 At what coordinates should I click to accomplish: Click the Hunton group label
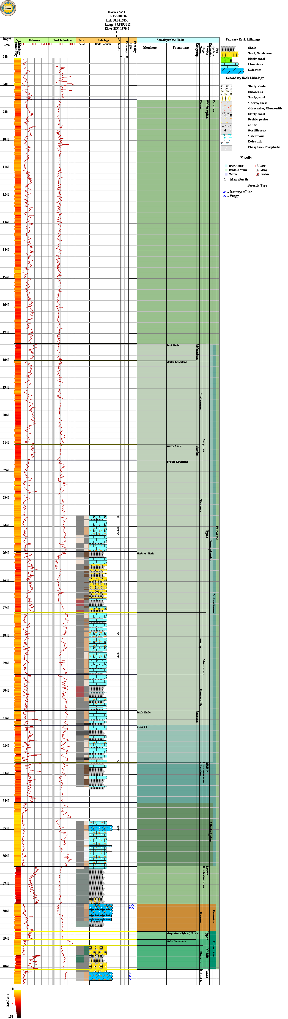[x=200, y=917]
